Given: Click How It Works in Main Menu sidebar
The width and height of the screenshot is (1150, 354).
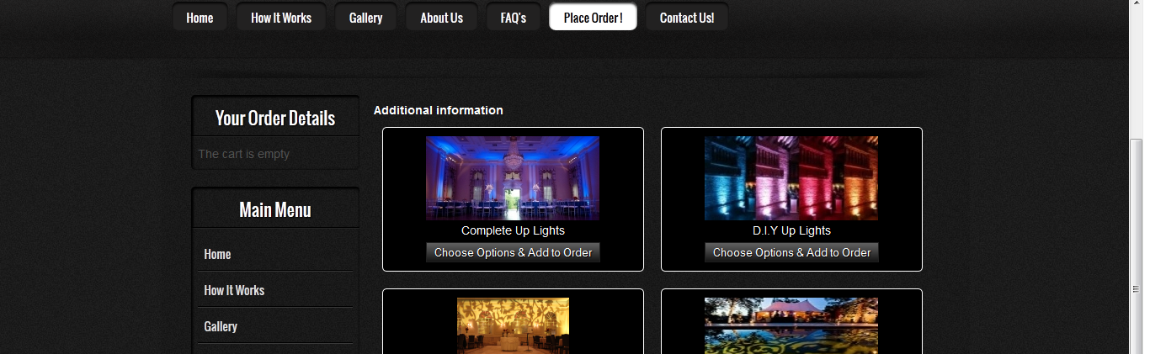Looking at the screenshot, I should click(234, 290).
